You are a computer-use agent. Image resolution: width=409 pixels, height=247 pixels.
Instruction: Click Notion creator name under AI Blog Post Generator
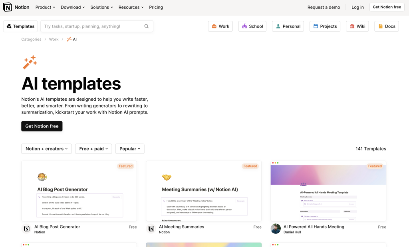point(40,232)
